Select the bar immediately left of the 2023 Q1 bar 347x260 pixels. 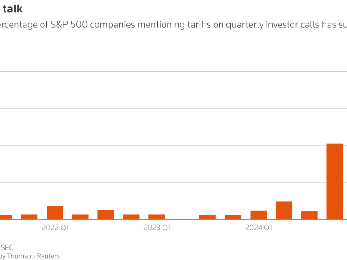[x=131, y=217]
